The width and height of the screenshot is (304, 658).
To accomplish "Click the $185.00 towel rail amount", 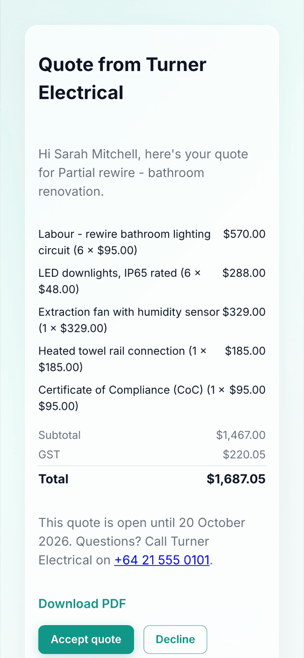I will pyautogui.click(x=245, y=351).
